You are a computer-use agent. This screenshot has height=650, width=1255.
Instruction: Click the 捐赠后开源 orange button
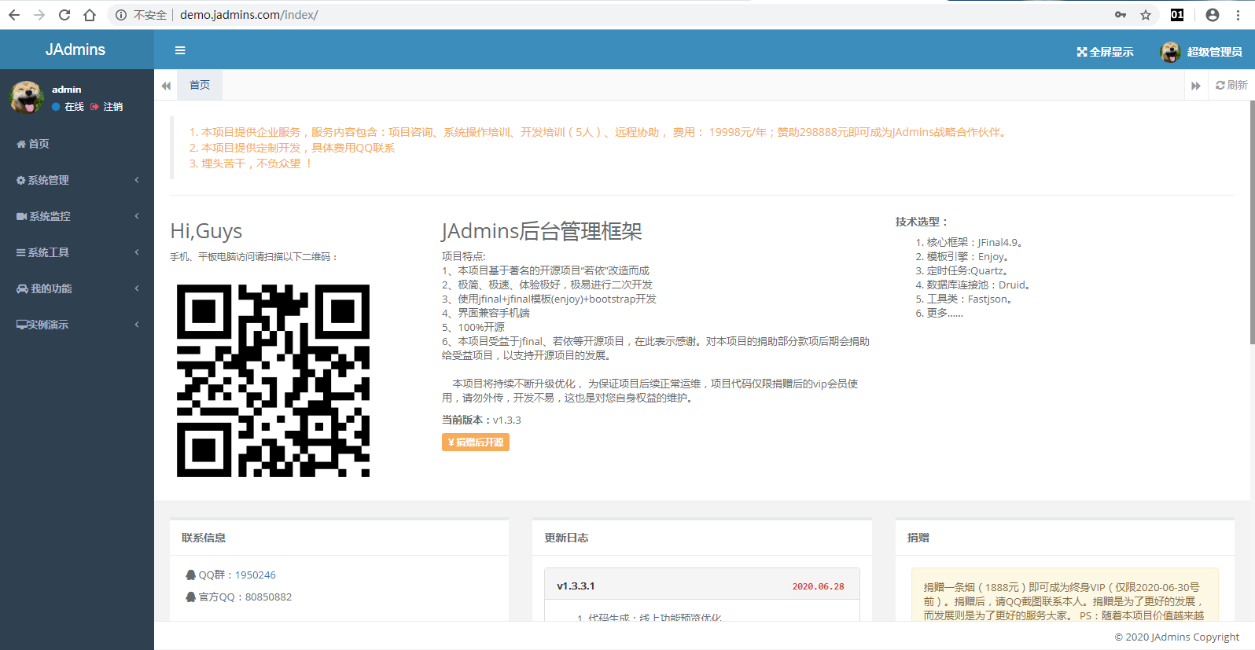(x=476, y=443)
